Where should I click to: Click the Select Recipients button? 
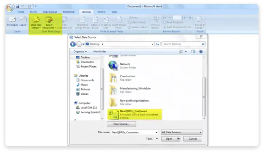click(x=49, y=23)
